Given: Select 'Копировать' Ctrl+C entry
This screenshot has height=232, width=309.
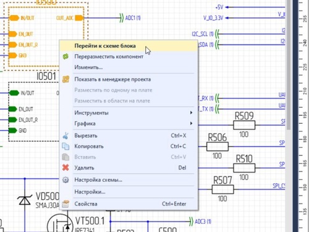Looking at the screenshot, I should (x=129, y=147).
